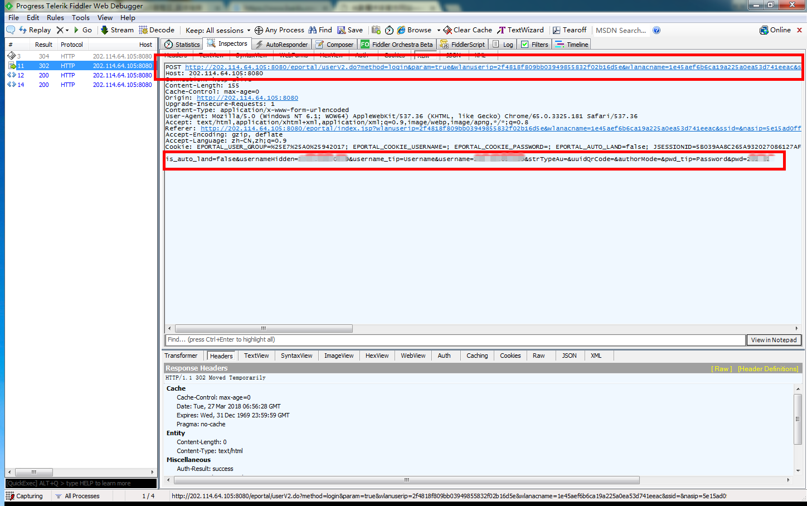The height and width of the screenshot is (506, 807).
Task: Sort sessions by Result column header
Action: [43, 45]
